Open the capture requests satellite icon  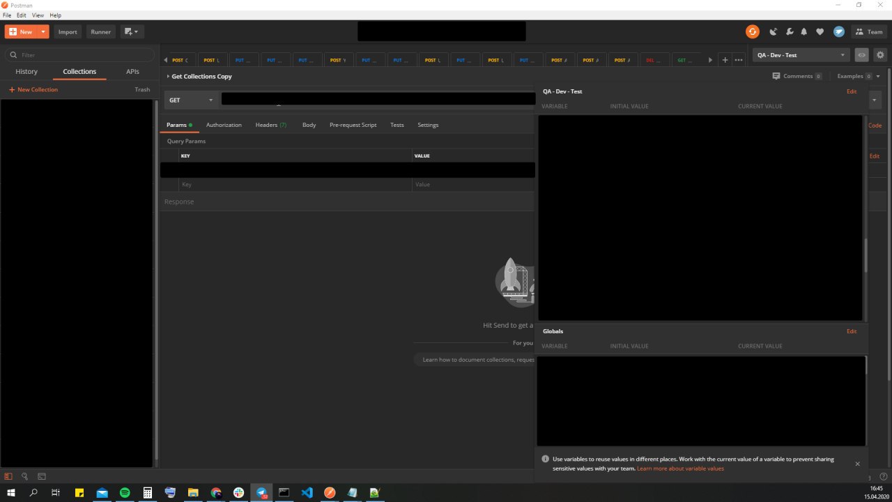774,31
